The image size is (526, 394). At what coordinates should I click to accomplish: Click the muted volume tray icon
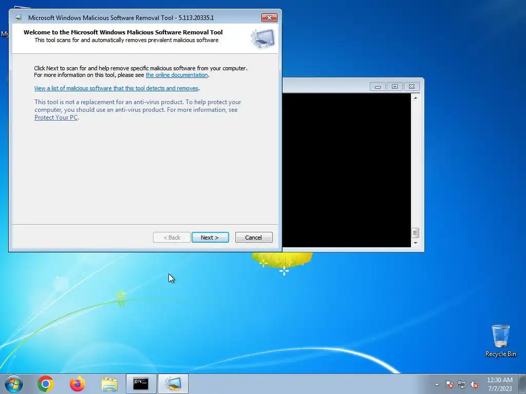tap(474, 384)
